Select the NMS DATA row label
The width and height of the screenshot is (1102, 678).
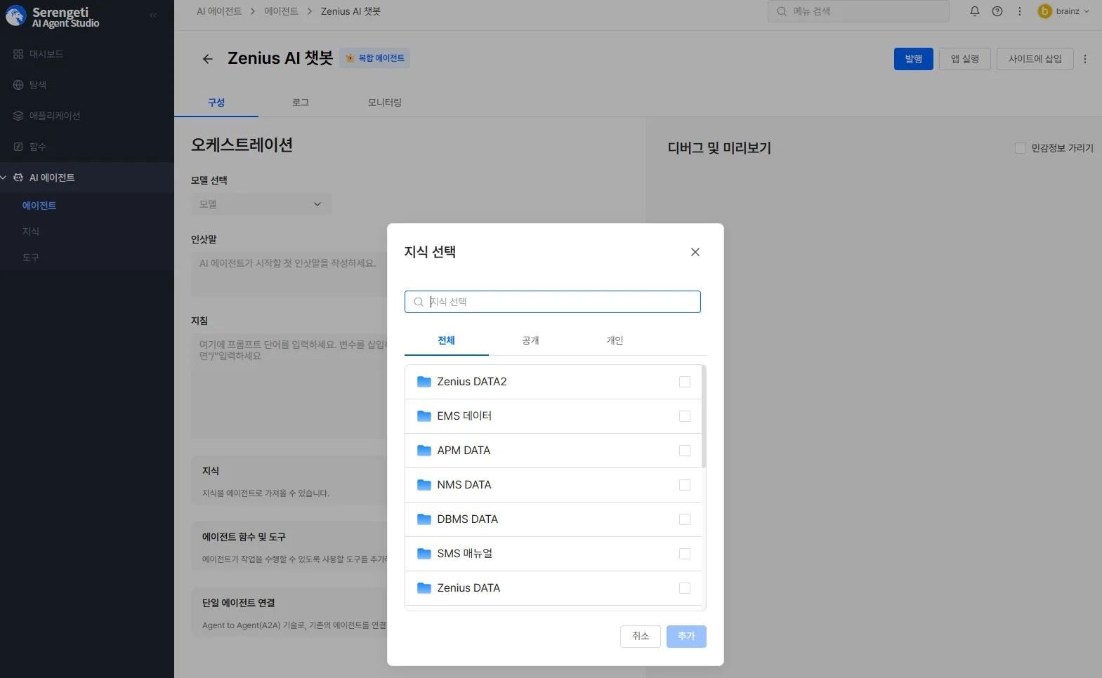(x=464, y=485)
